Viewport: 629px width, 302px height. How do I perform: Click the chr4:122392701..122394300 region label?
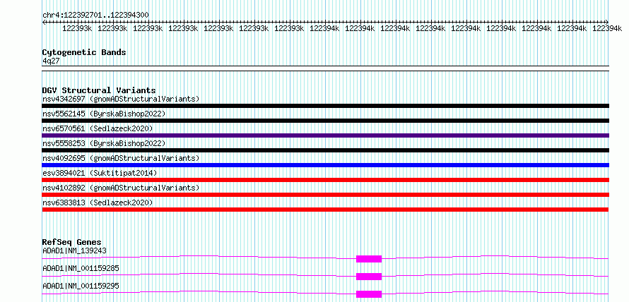[95, 16]
